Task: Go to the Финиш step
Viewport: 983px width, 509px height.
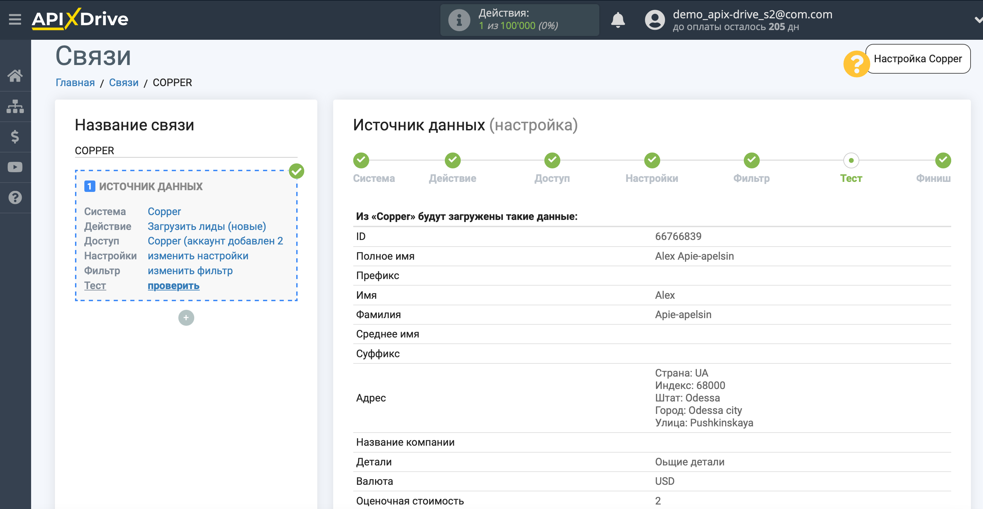Action: point(943,160)
